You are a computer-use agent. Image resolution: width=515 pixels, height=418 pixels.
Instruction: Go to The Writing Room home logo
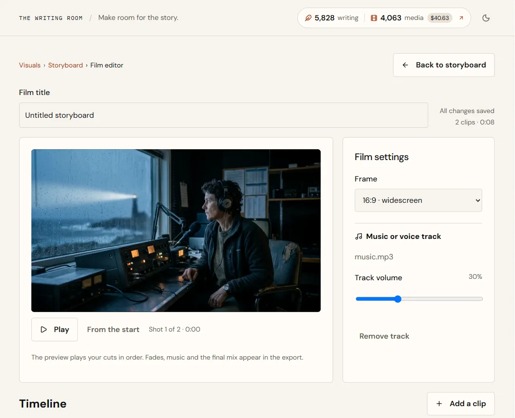tap(50, 18)
